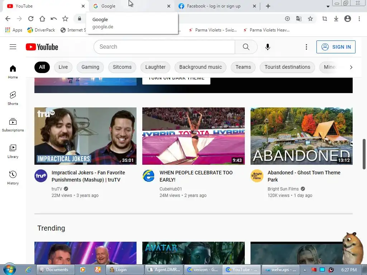367x275 pixels.
Task: Click the undo closed tab arrow icon
Action: pos(54,19)
